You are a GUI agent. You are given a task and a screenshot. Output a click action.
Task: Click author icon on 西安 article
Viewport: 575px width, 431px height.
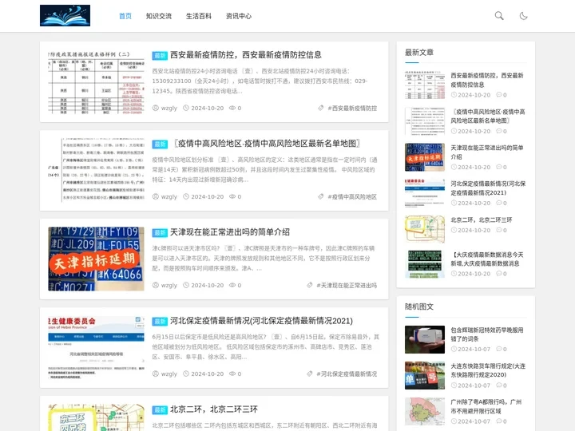(x=156, y=108)
